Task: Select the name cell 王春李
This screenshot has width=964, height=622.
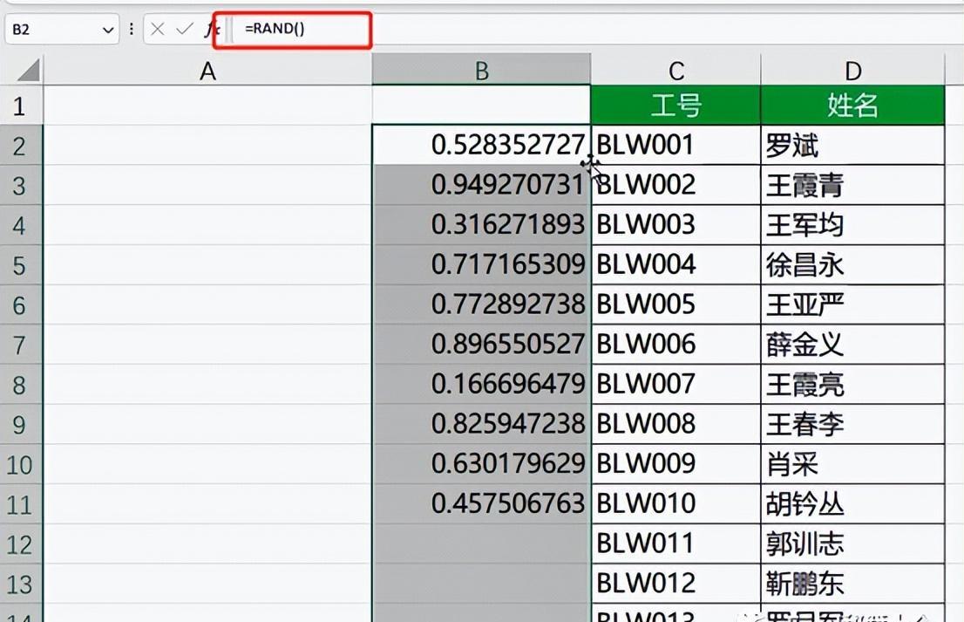Action: [852, 423]
